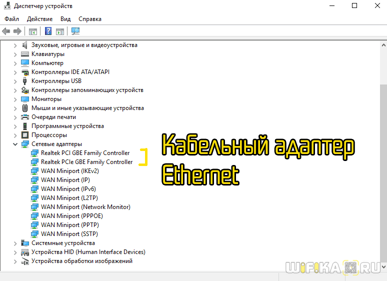Collapse the Сетевые адаптеры node
The image size is (387, 281).
[15, 144]
